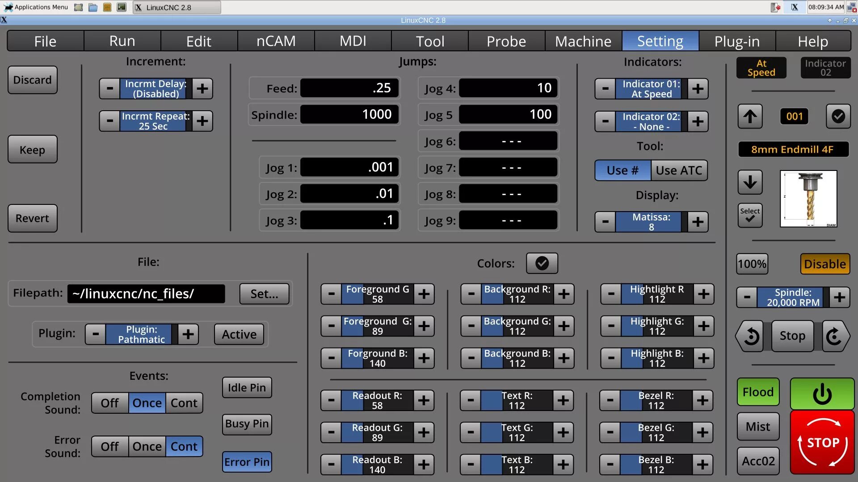Decrease Indicator 02 with minus
Image resolution: width=858 pixels, height=482 pixels.
click(x=605, y=121)
